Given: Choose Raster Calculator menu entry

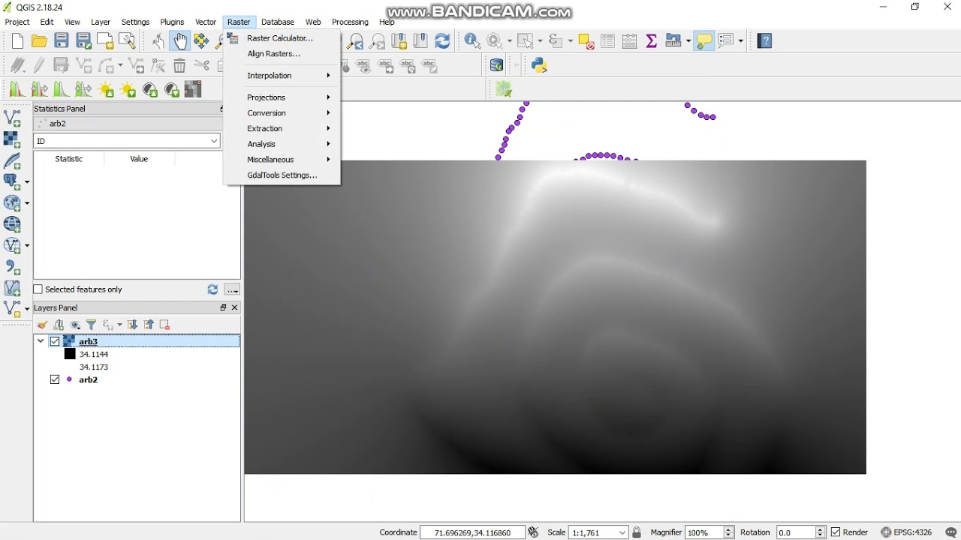Looking at the screenshot, I should (282, 38).
